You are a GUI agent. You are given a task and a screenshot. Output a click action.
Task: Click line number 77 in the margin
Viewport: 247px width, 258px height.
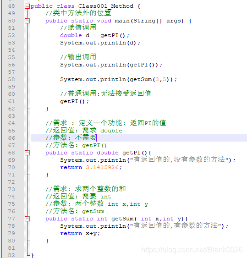coord(11,219)
